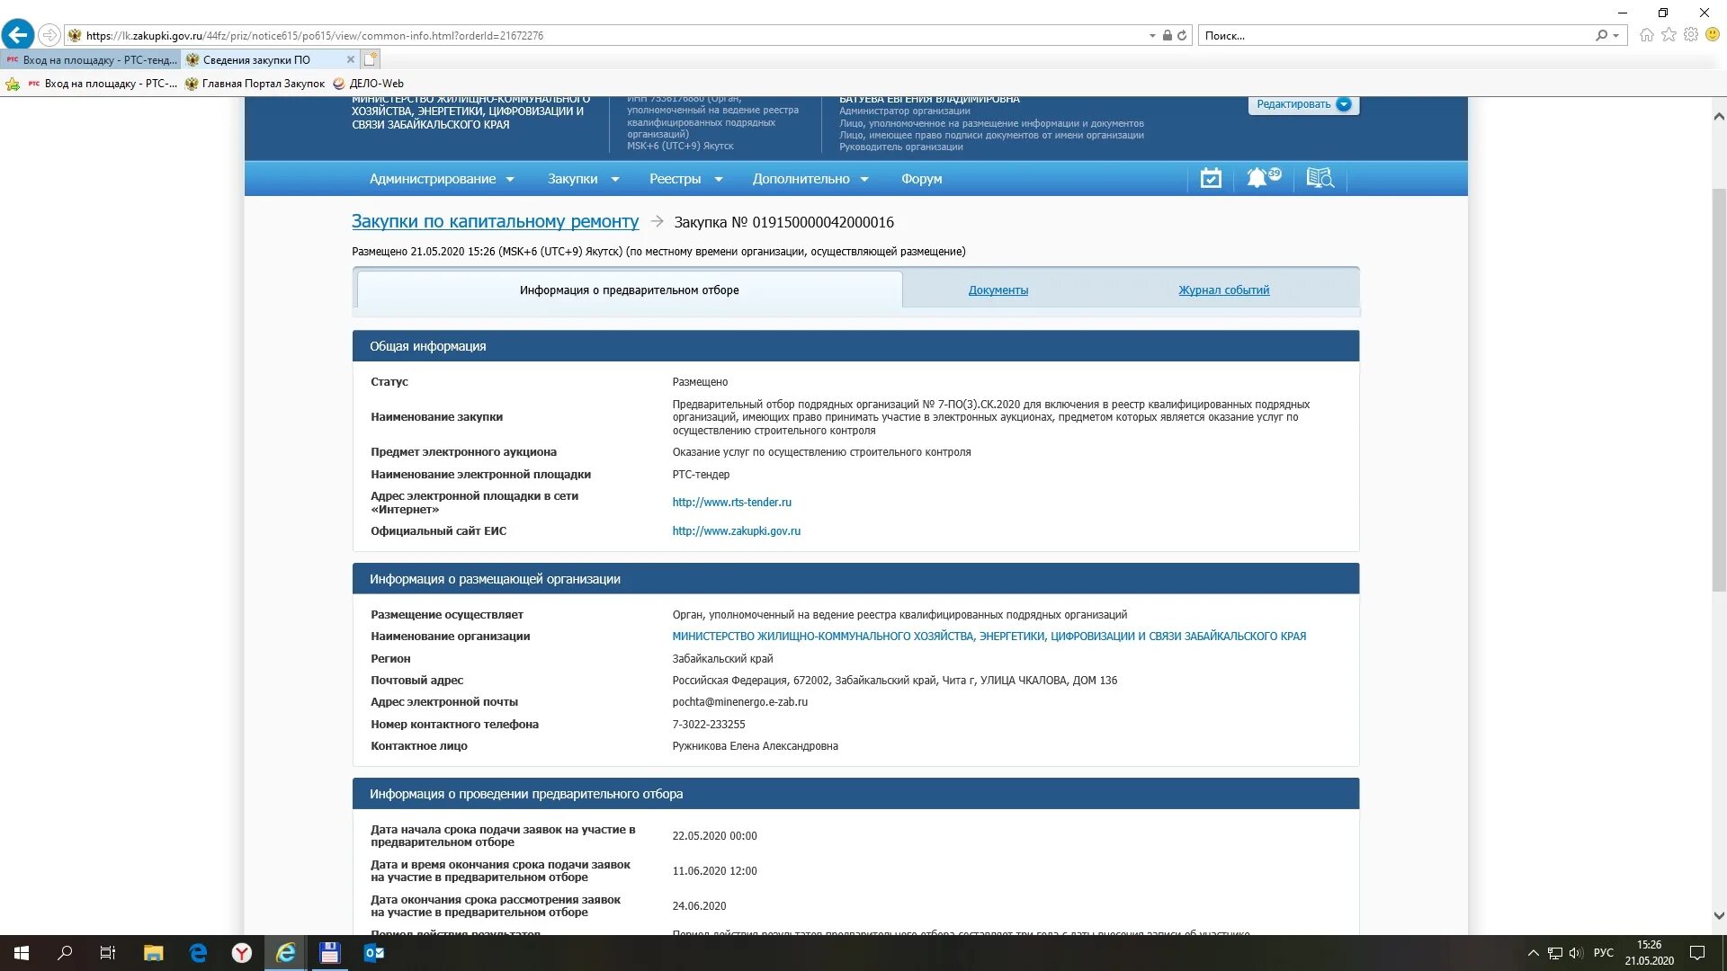The width and height of the screenshot is (1727, 971).
Task: Click the search magnifier in the search box
Action: click(x=1601, y=36)
